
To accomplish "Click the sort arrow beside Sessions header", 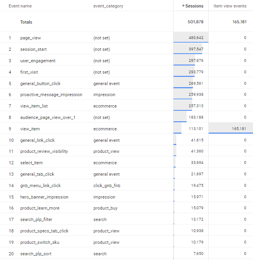I will (183, 6).
